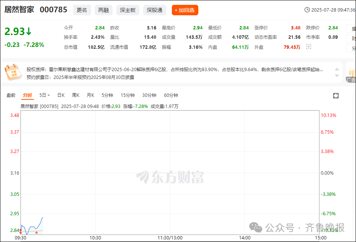Click the 股权质押 news line
Screen dimensions: 356x242
175,69
